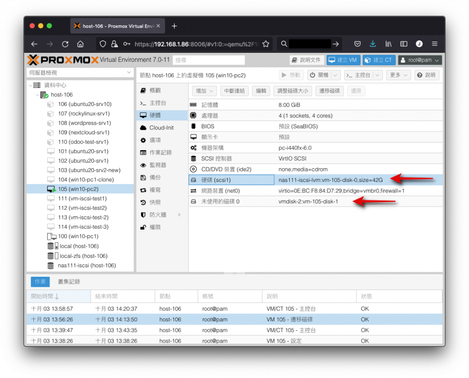This screenshot has width=469, height=378.
Task: Open the Firefox account avatar icon
Action: point(419,44)
